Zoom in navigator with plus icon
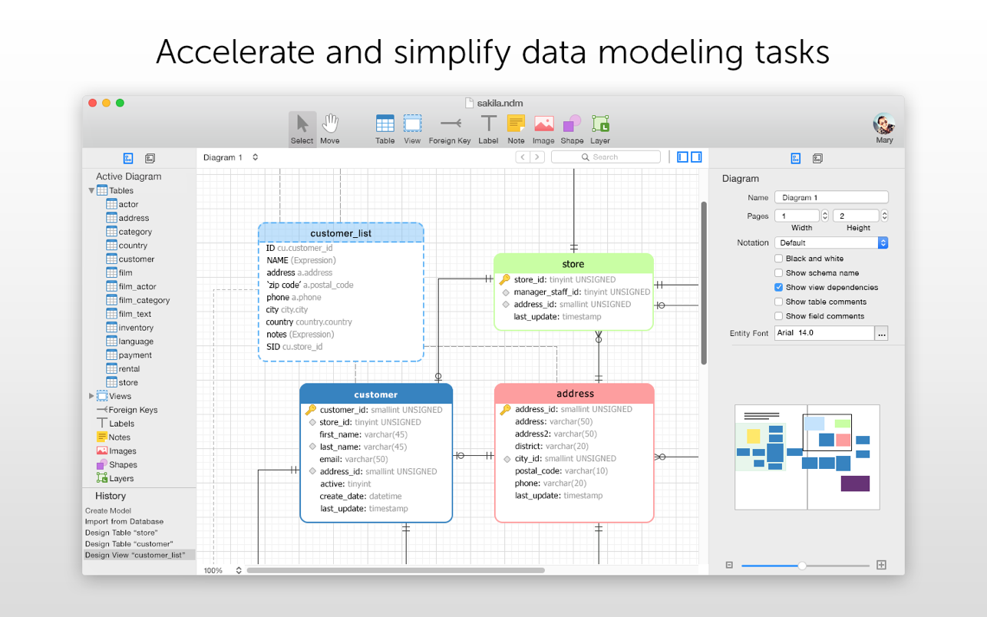987x617 pixels. tap(881, 565)
